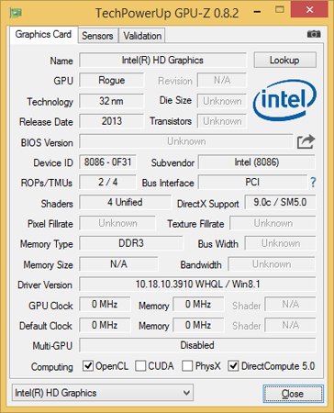Click the title text TechPowerUp GPU-Z 0.8.2
The width and height of the screenshot is (334, 413).
(x=167, y=13)
